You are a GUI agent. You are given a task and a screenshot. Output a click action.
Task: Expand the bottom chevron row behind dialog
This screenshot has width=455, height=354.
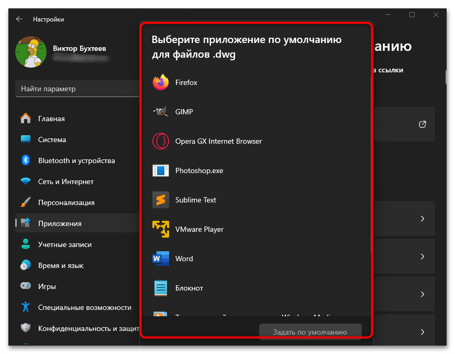pyautogui.click(x=423, y=331)
